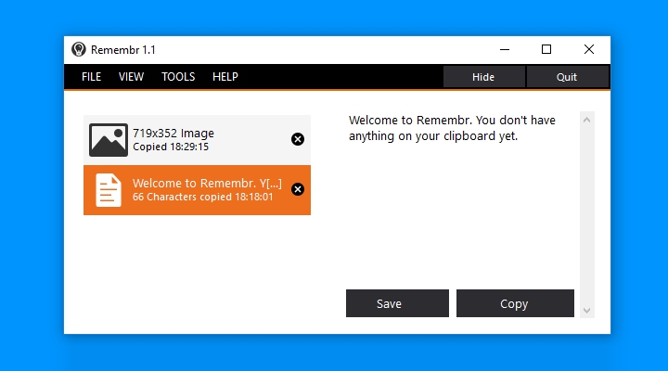
Task: Click the 'Copied 18:29:15' timestamp
Action: pyautogui.click(x=171, y=147)
